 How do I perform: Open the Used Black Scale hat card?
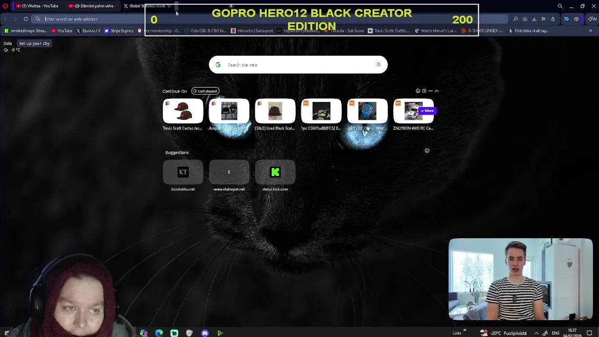pos(275,115)
